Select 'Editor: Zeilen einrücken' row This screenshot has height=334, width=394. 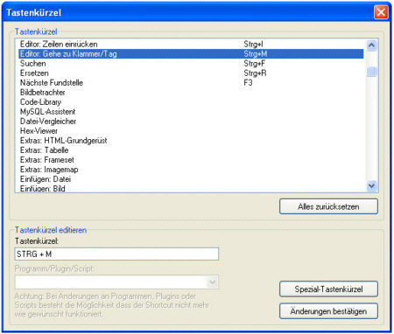point(191,45)
